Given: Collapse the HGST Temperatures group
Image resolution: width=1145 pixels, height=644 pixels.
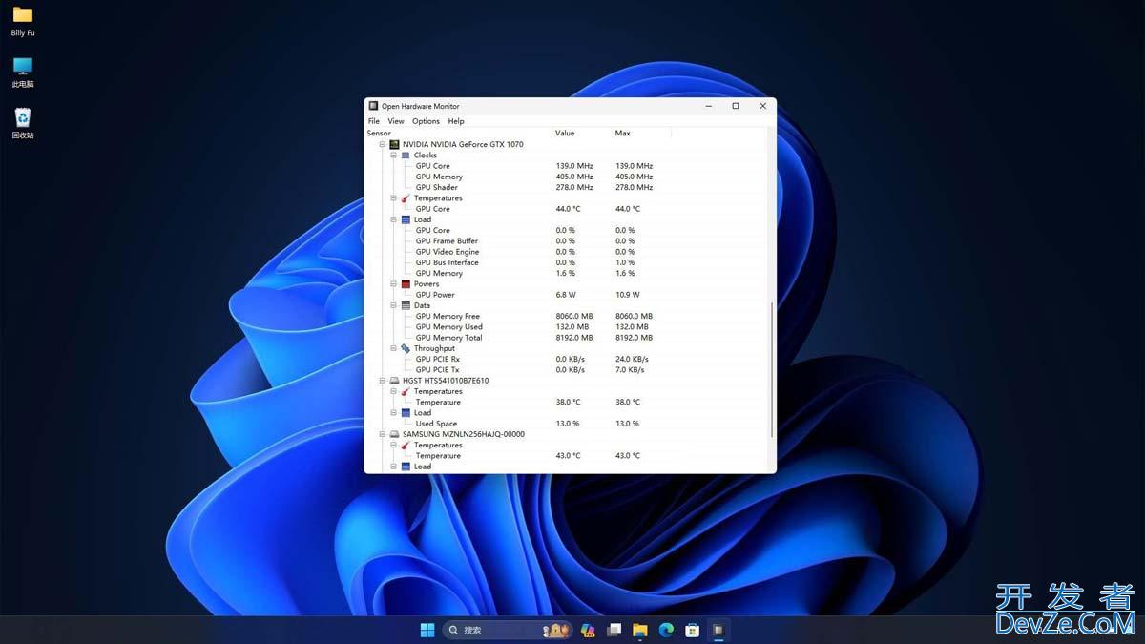Looking at the screenshot, I should point(393,391).
